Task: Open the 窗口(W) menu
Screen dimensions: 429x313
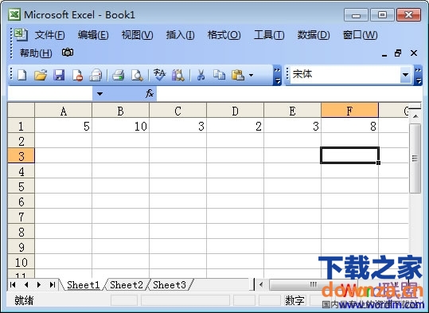Action: pos(360,35)
